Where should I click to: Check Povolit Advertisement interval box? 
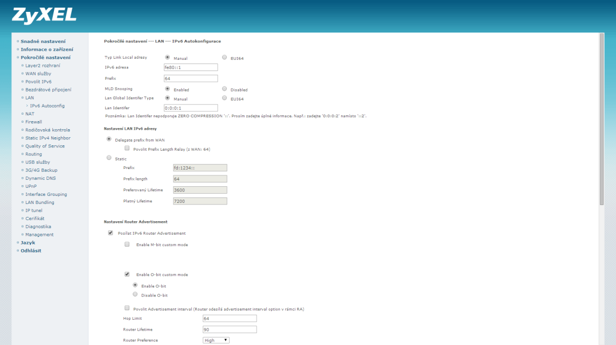tap(127, 308)
